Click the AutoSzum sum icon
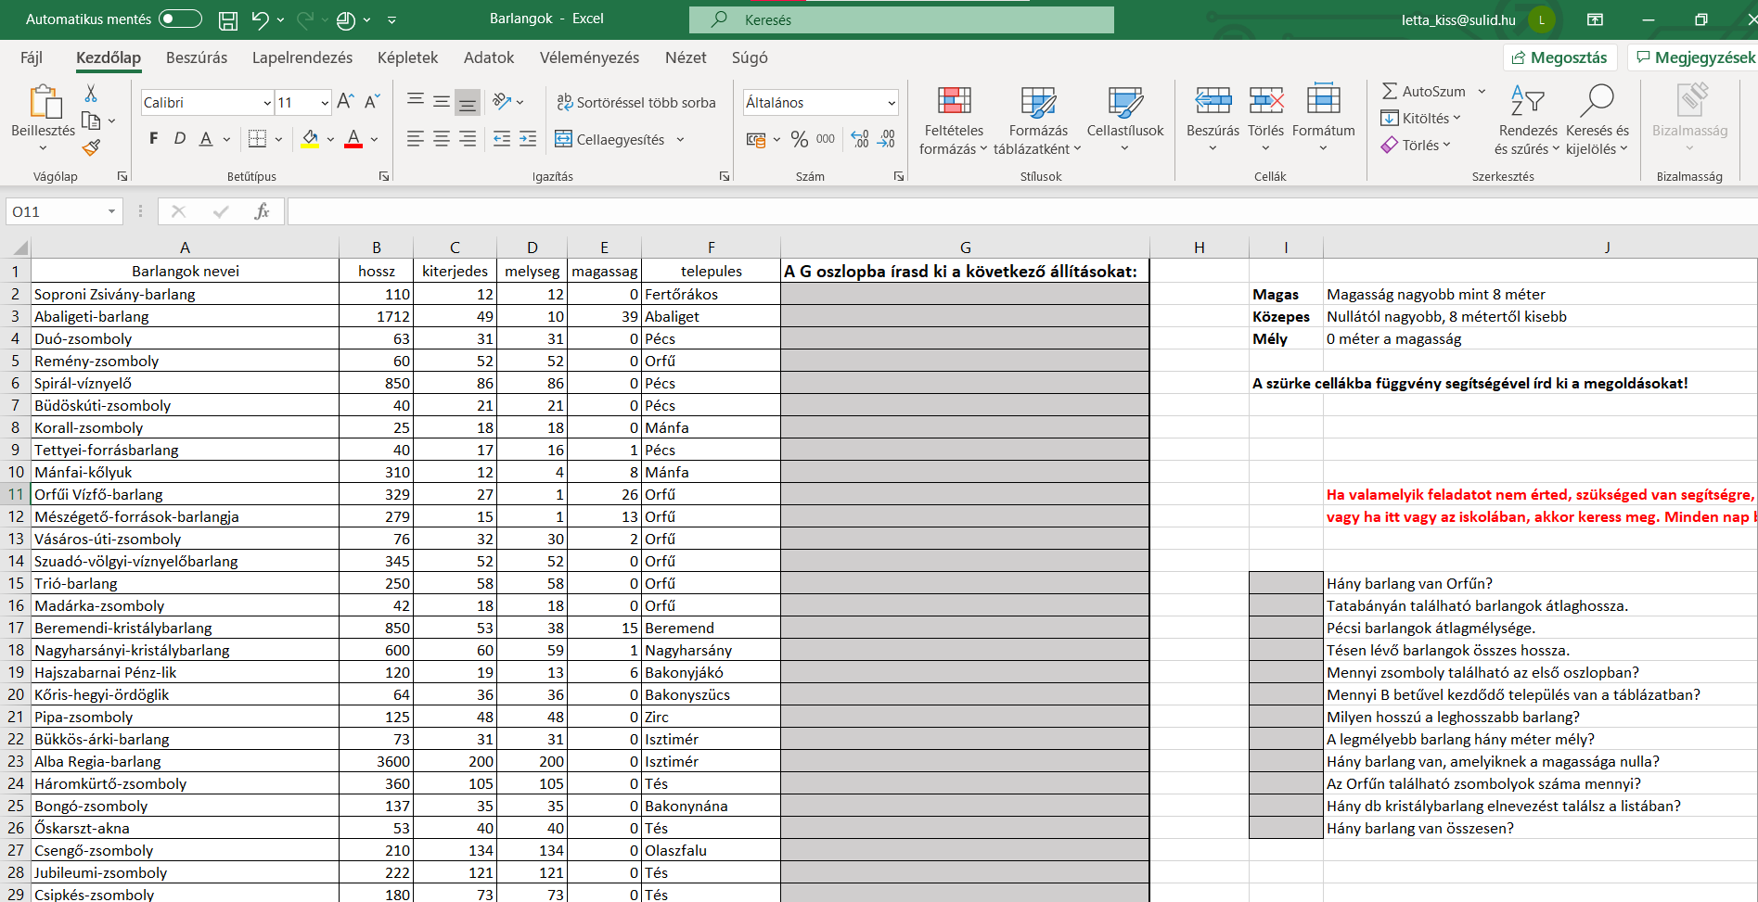The height and width of the screenshot is (902, 1758). point(1390,91)
